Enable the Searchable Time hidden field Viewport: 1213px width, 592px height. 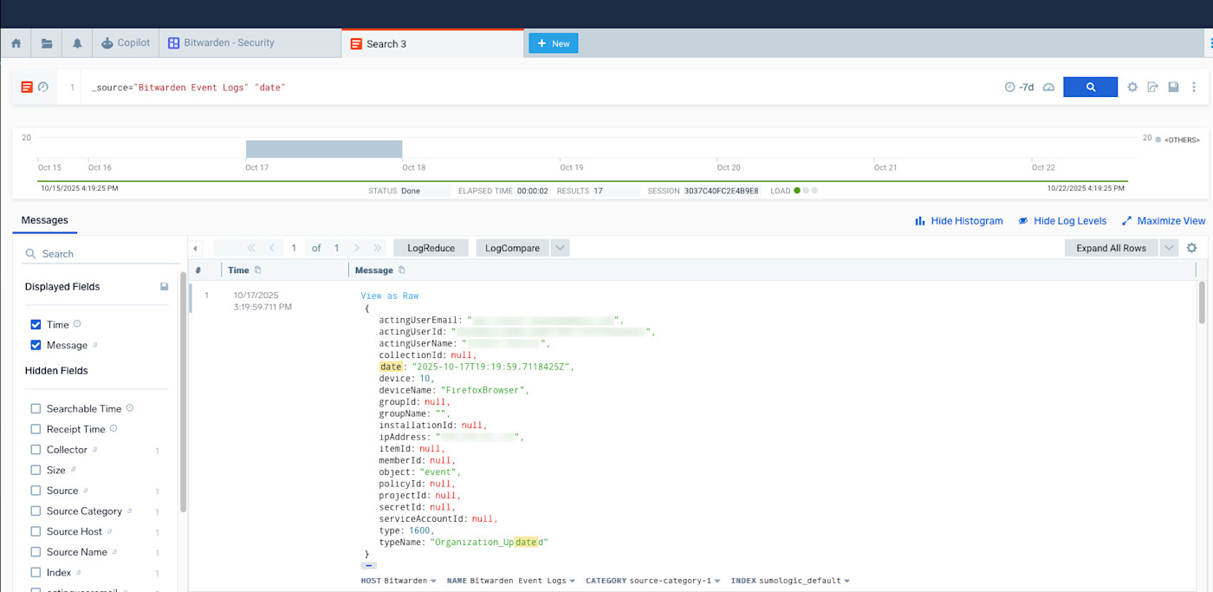point(36,407)
